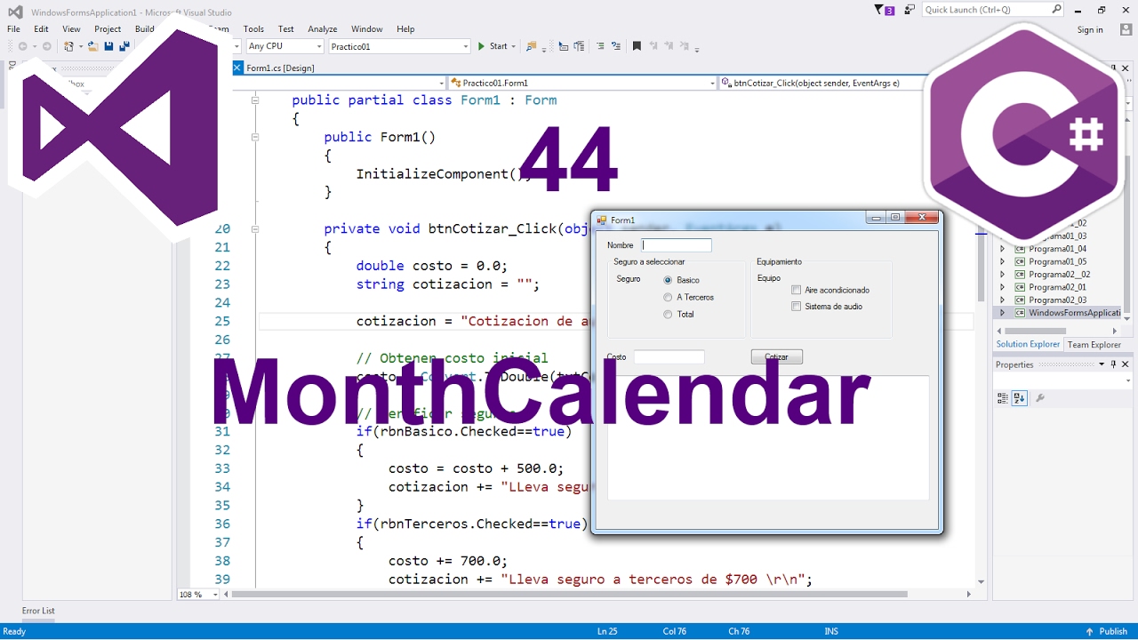This screenshot has height=640, width=1138.
Task: Open the Any CPU platform dropdown
Action: click(318, 46)
